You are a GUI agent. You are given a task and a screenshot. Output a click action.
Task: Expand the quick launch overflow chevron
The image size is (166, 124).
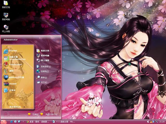[x=23, y=122]
